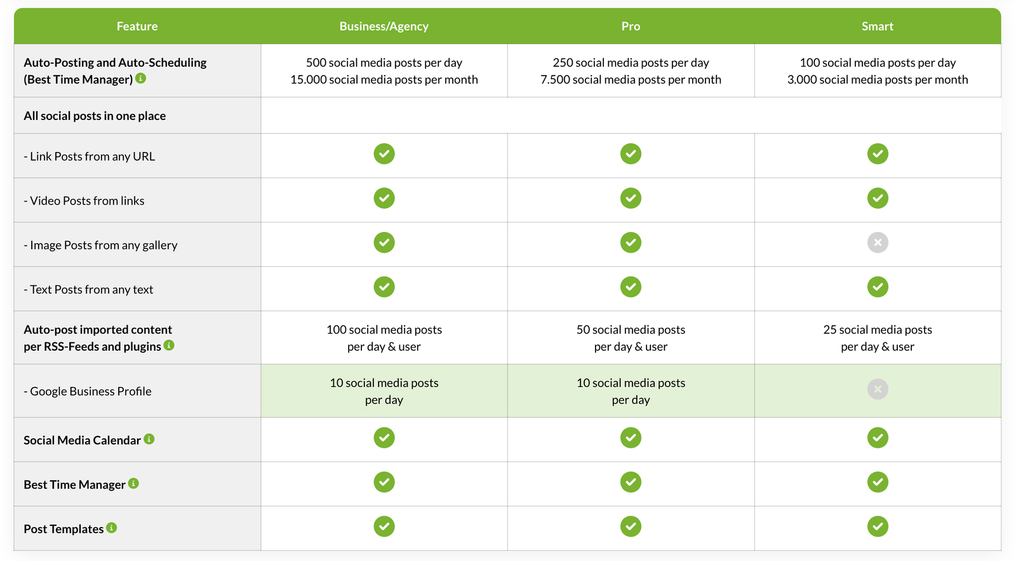1016x561 pixels.
Task: Click Business/Agency checkmark for Link Posts
Action: click(384, 154)
